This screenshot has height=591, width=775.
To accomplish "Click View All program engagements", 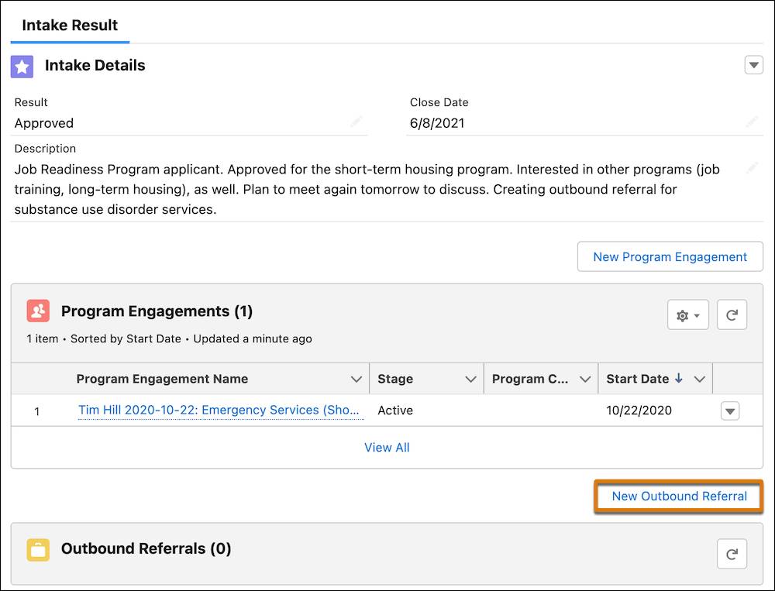I will point(387,448).
